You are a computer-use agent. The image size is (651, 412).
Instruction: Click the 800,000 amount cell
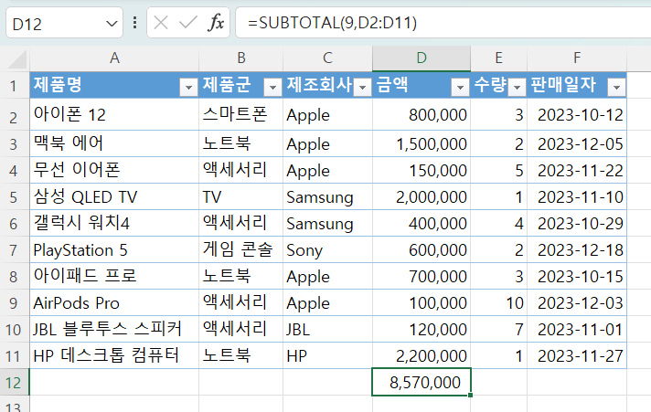[x=422, y=114]
